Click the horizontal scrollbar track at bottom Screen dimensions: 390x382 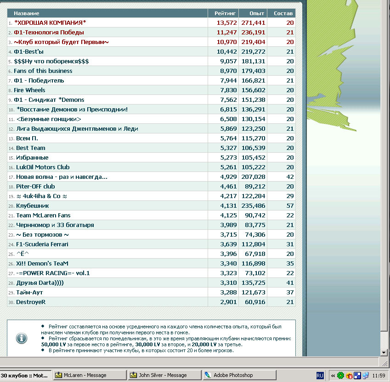coord(189,362)
